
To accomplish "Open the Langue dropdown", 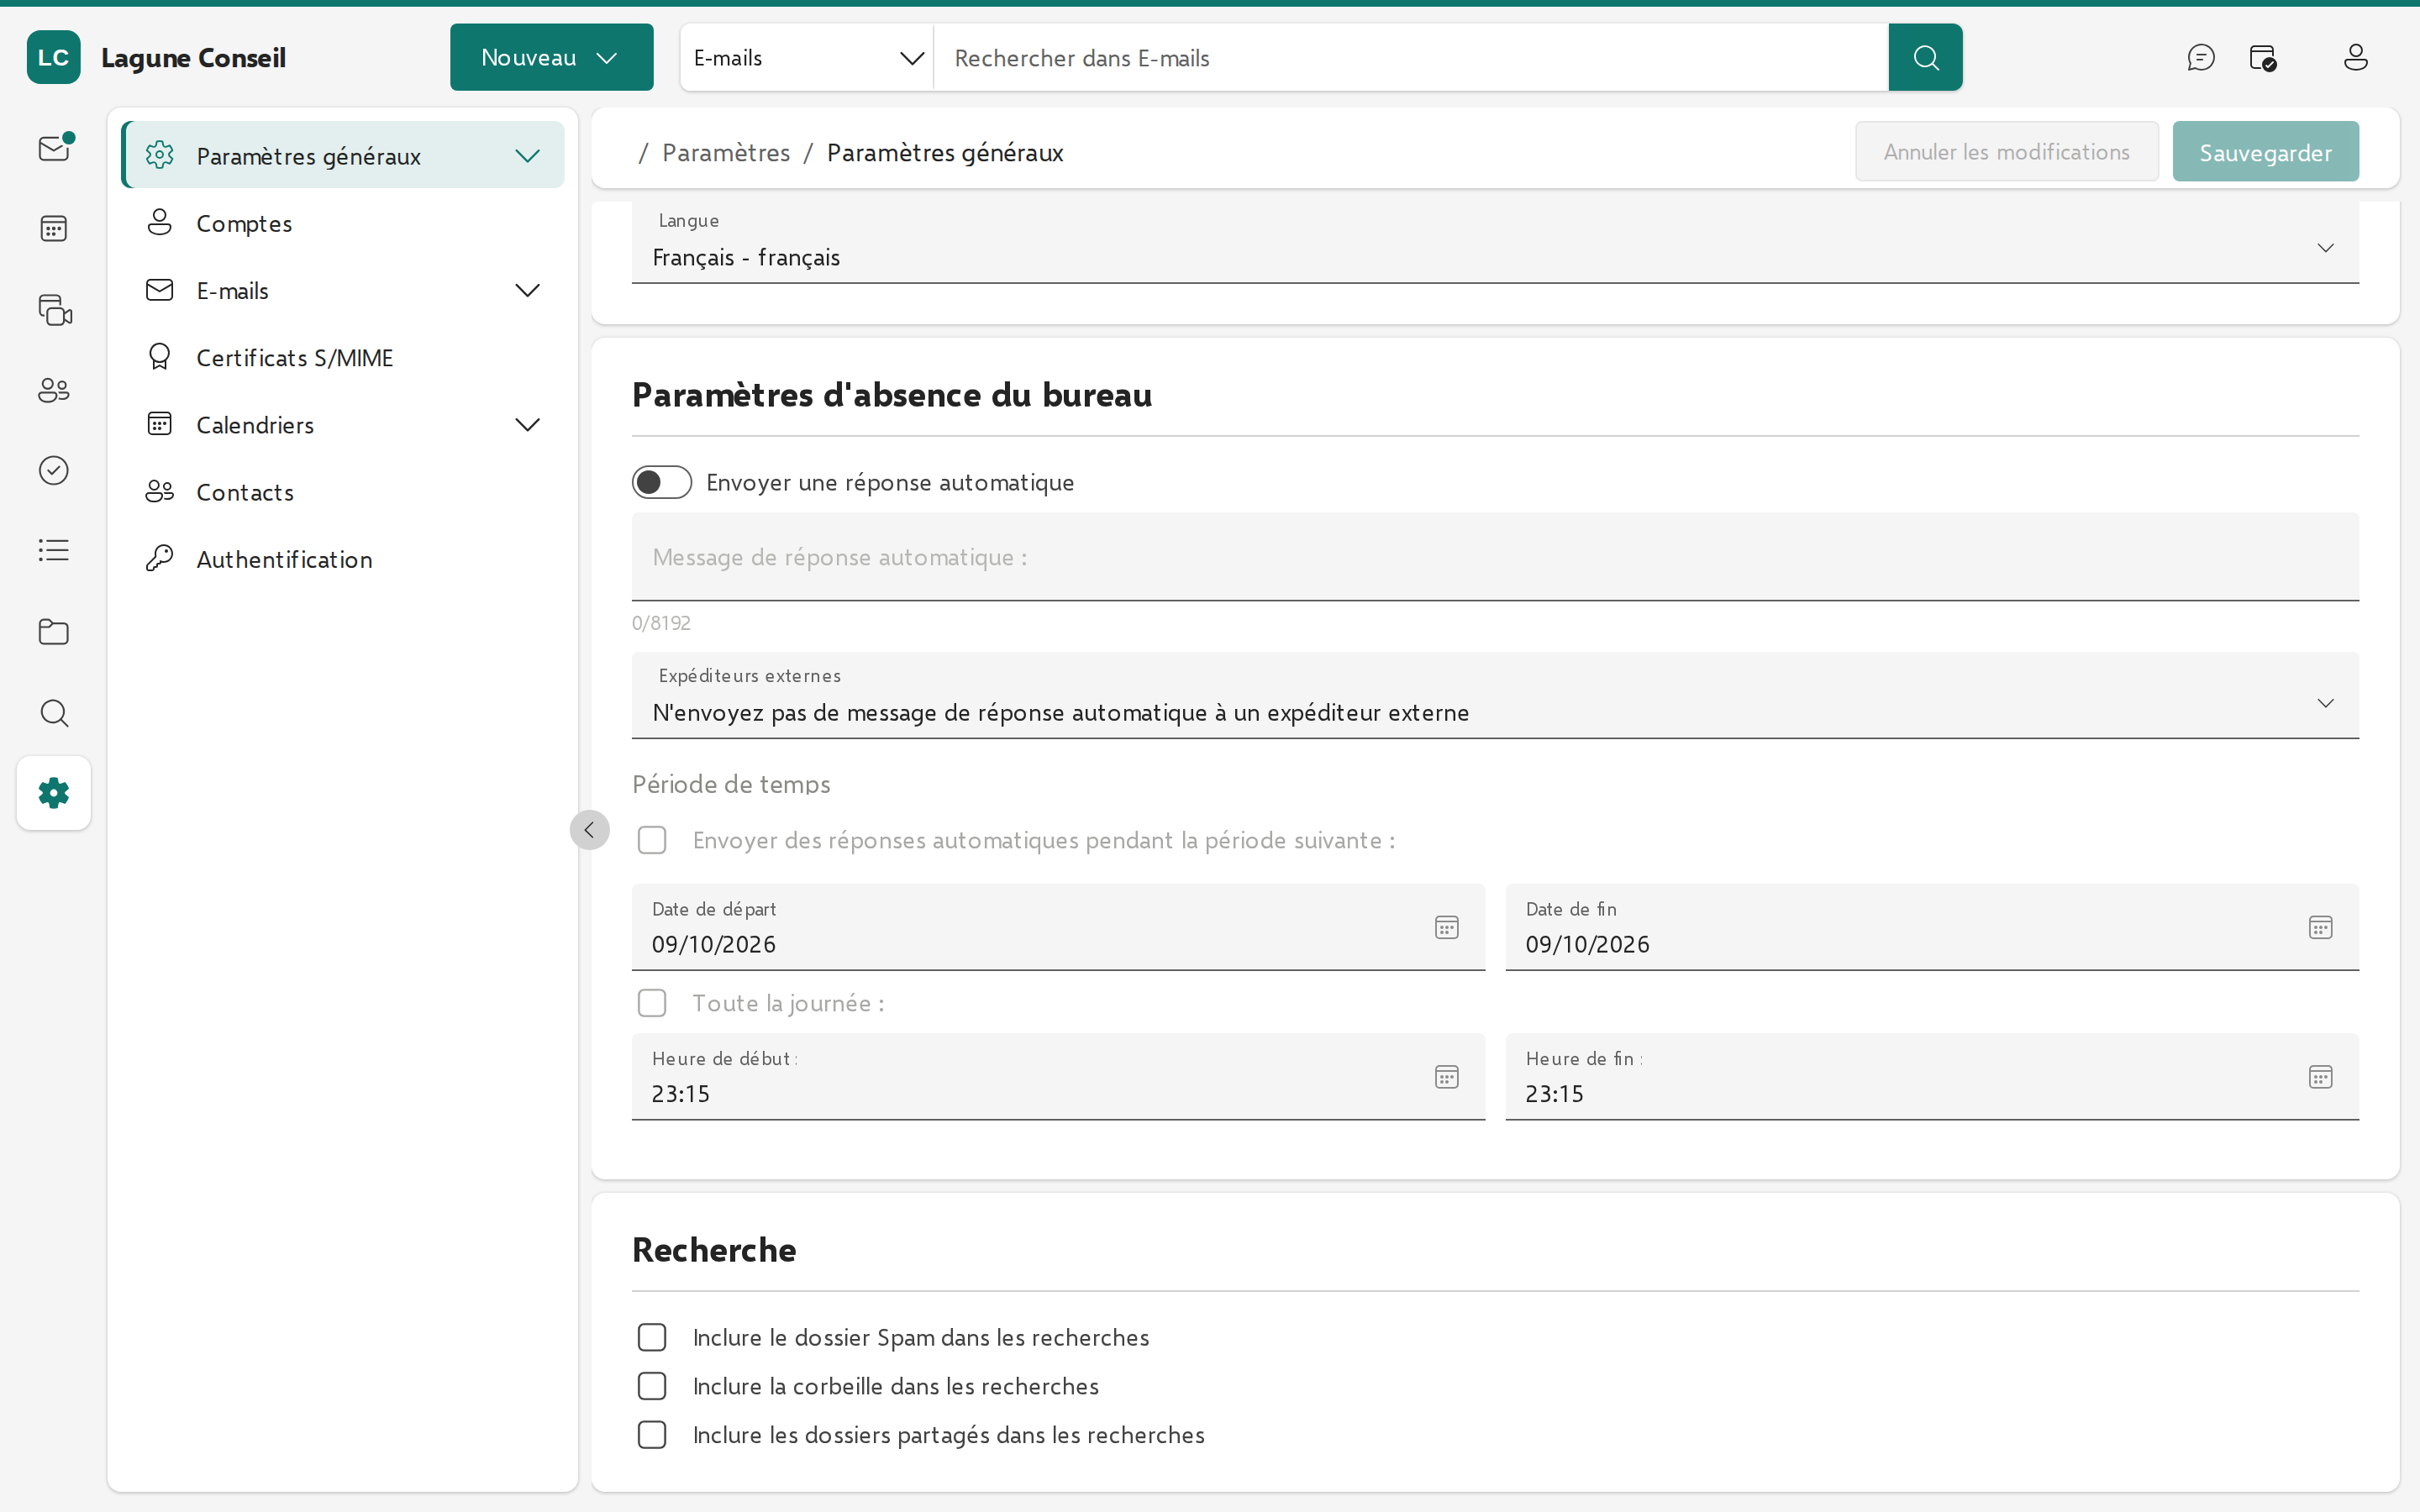I will pyautogui.click(x=1495, y=242).
